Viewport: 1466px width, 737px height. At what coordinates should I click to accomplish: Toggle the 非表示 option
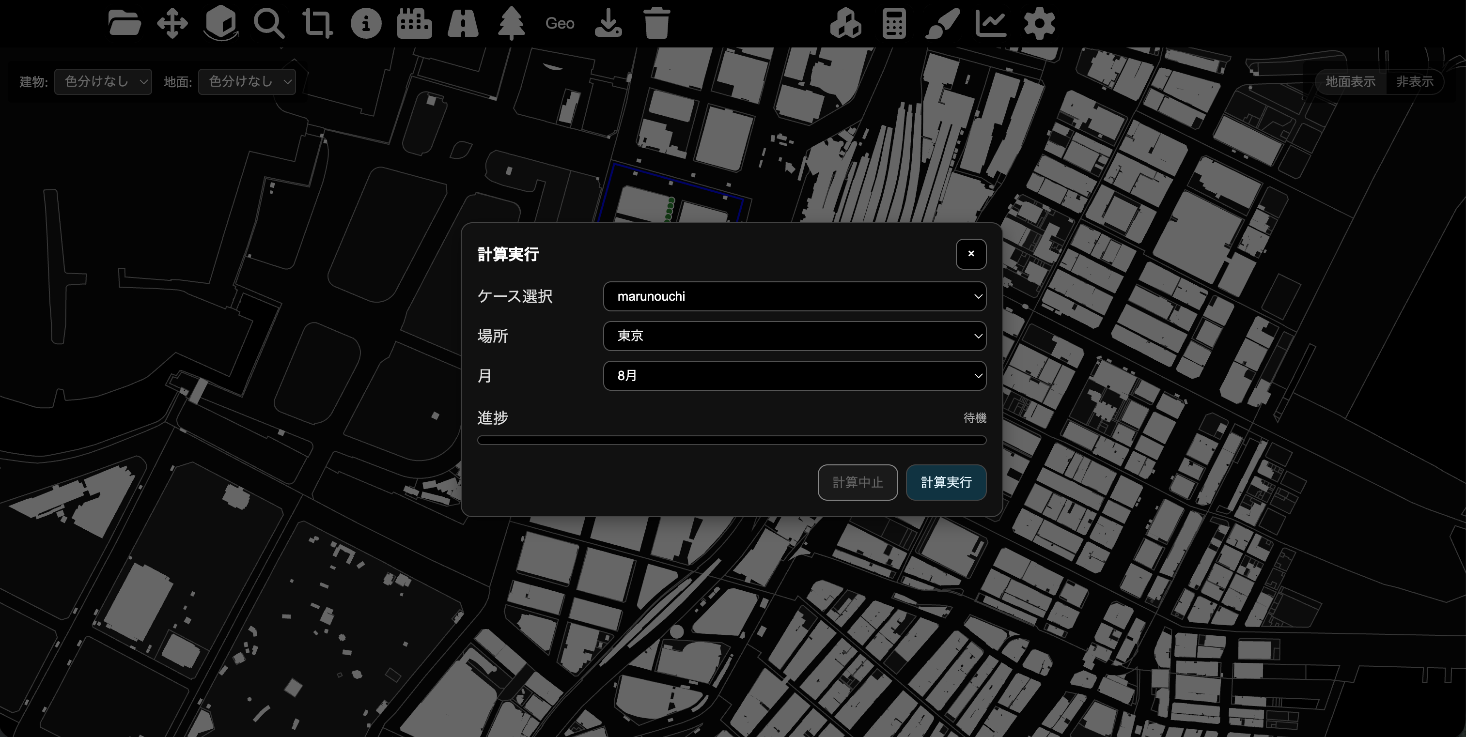point(1415,82)
